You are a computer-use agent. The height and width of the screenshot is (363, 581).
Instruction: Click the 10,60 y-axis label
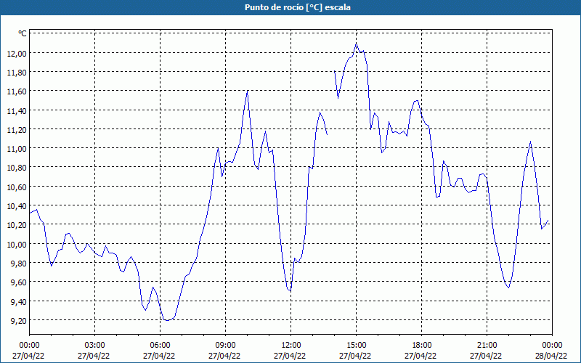point(17,187)
